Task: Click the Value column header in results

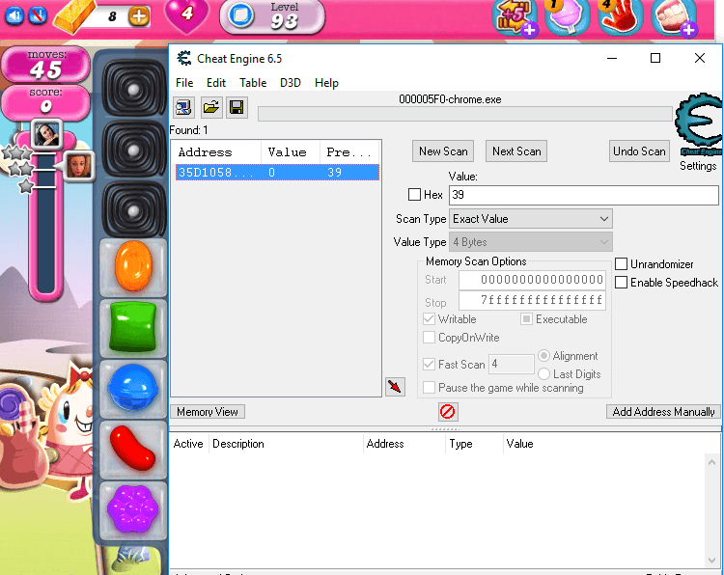Action: pos(290,151)
